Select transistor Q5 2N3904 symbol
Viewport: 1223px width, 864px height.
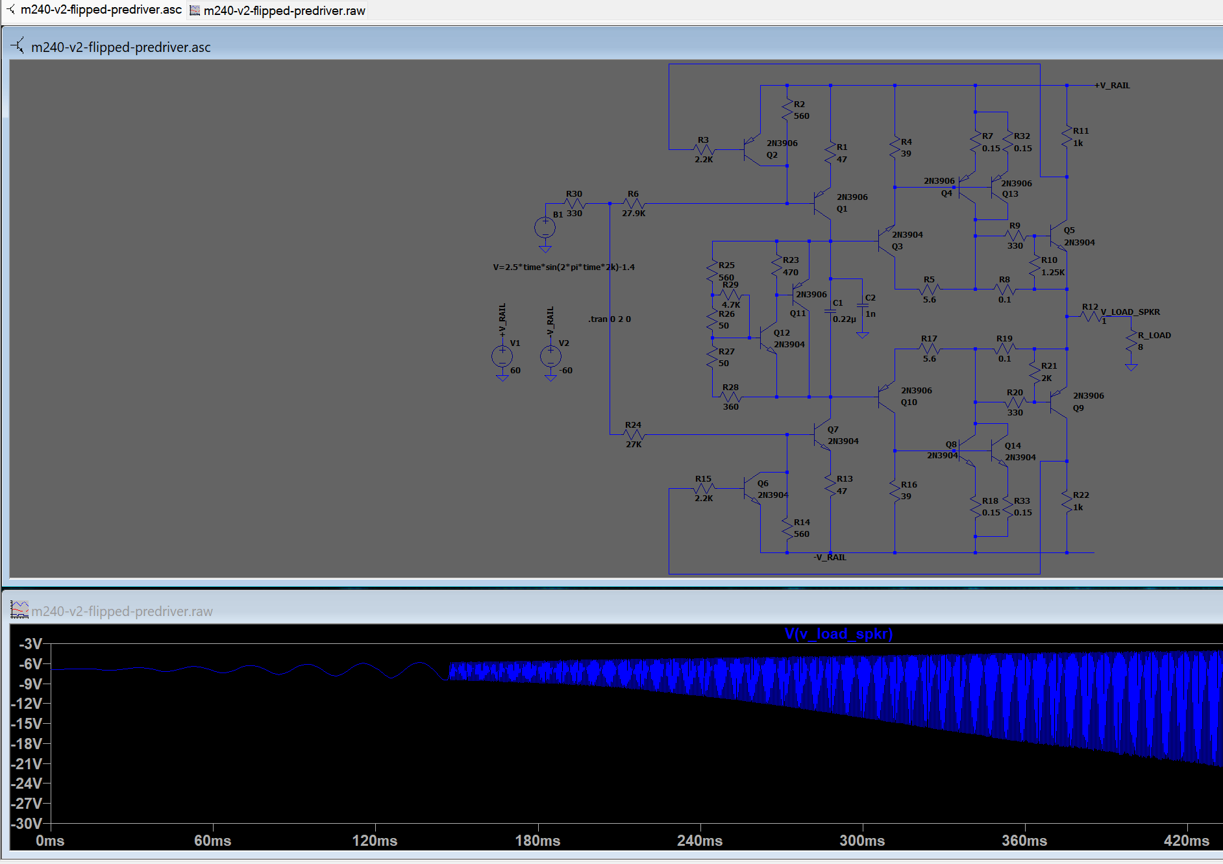point(1059,235)
